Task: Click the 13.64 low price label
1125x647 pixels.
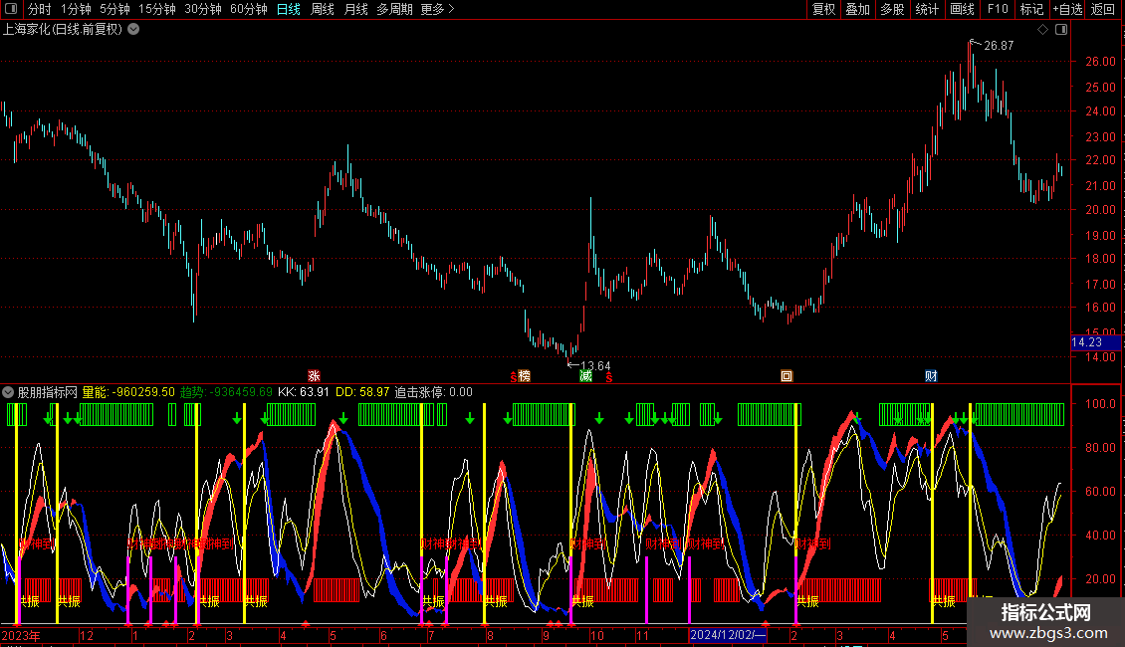Action: (x=595, y=366)
